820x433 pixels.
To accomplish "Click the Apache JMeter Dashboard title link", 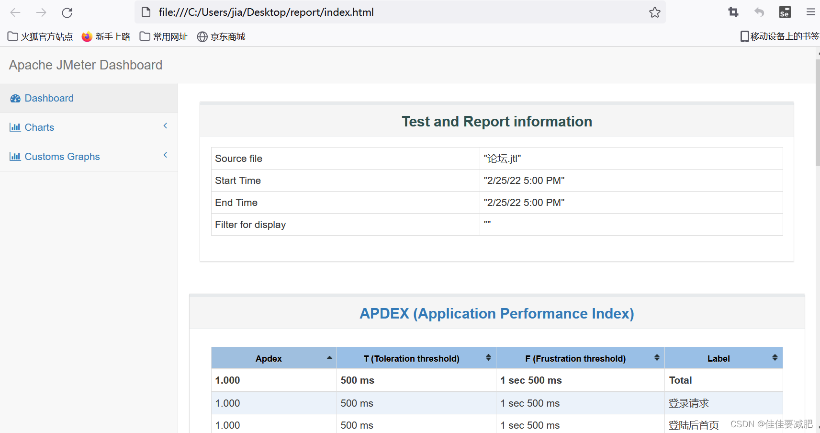I will pyautogui.click(x=86, y=65).
